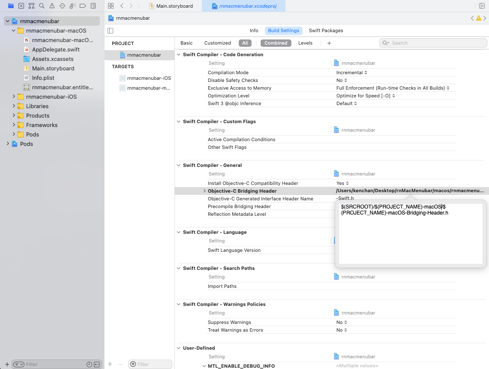Image resolution: width=489 pixels, height=369 pixels.
Task: Jump to the previous issue
Action: 472,18
